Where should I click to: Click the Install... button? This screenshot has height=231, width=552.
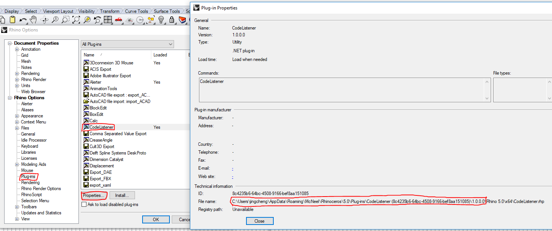pos(122,196)
